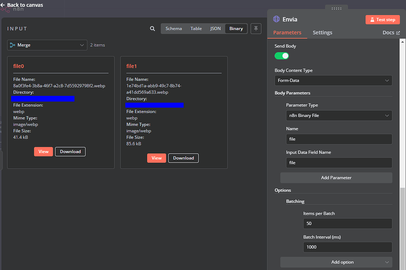Switch to the JSON view tab
Screen dimensions: 406x270
coord(215,29)
